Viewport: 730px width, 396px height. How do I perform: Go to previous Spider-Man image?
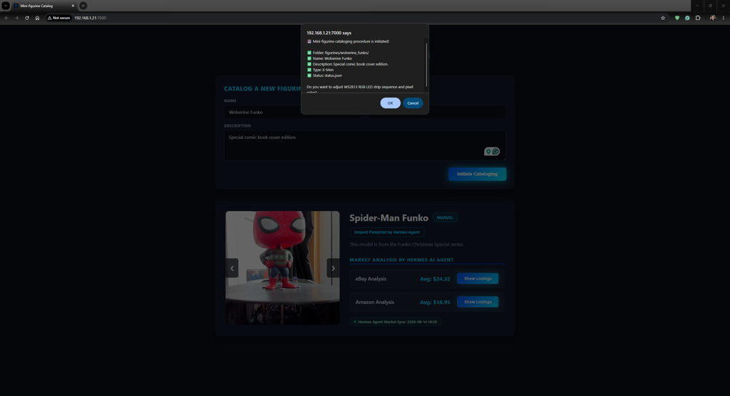[232, 268]
